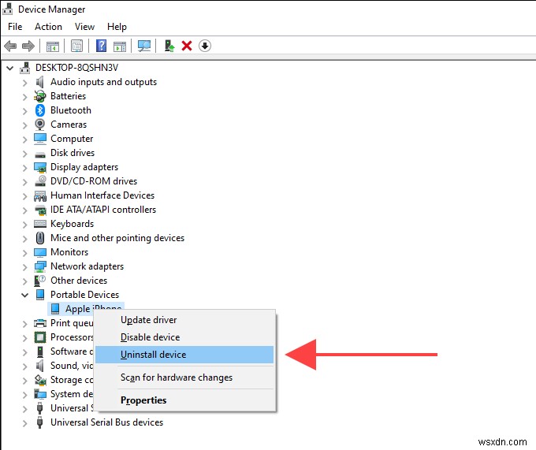Click the blue Help question mark icon
536x450 pixels.
pos(101,46)
